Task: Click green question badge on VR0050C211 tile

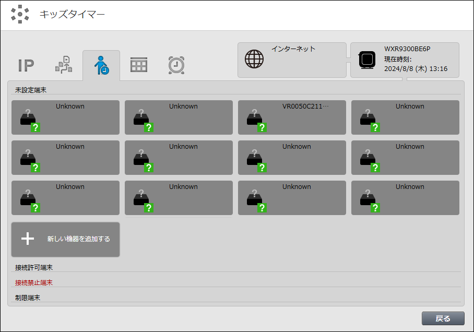Action: (262, 127)
